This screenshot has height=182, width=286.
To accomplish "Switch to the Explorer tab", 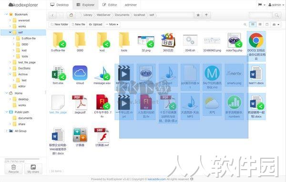I will [x=85, y=5].
